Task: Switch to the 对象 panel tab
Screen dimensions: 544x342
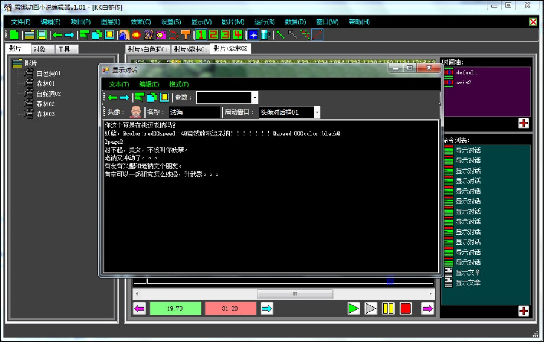Action: tap(43, 49)
